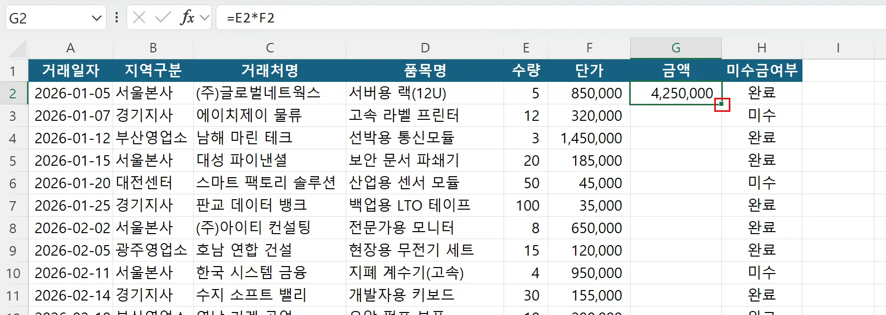
Task: Select column D header
Action: pos(425,48)
